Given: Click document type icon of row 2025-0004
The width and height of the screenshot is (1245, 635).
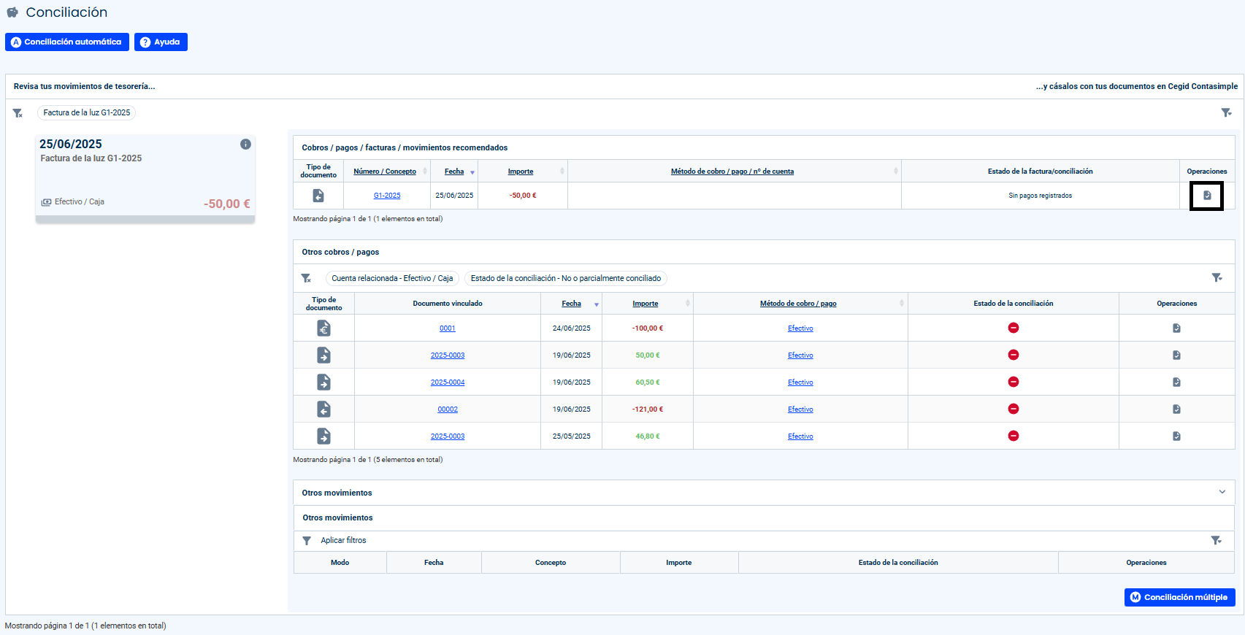Looking at the screenshot, I should click(323, 382).
